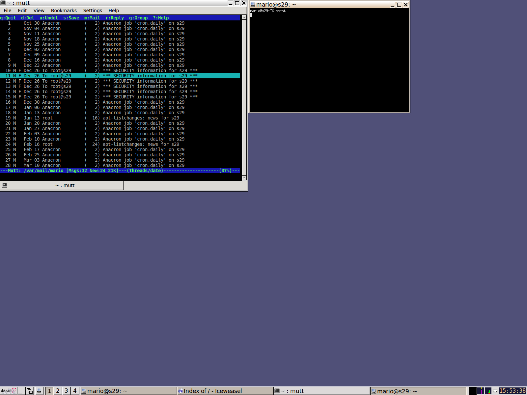
Task: Close the mutt window
Action: point(244,3)
